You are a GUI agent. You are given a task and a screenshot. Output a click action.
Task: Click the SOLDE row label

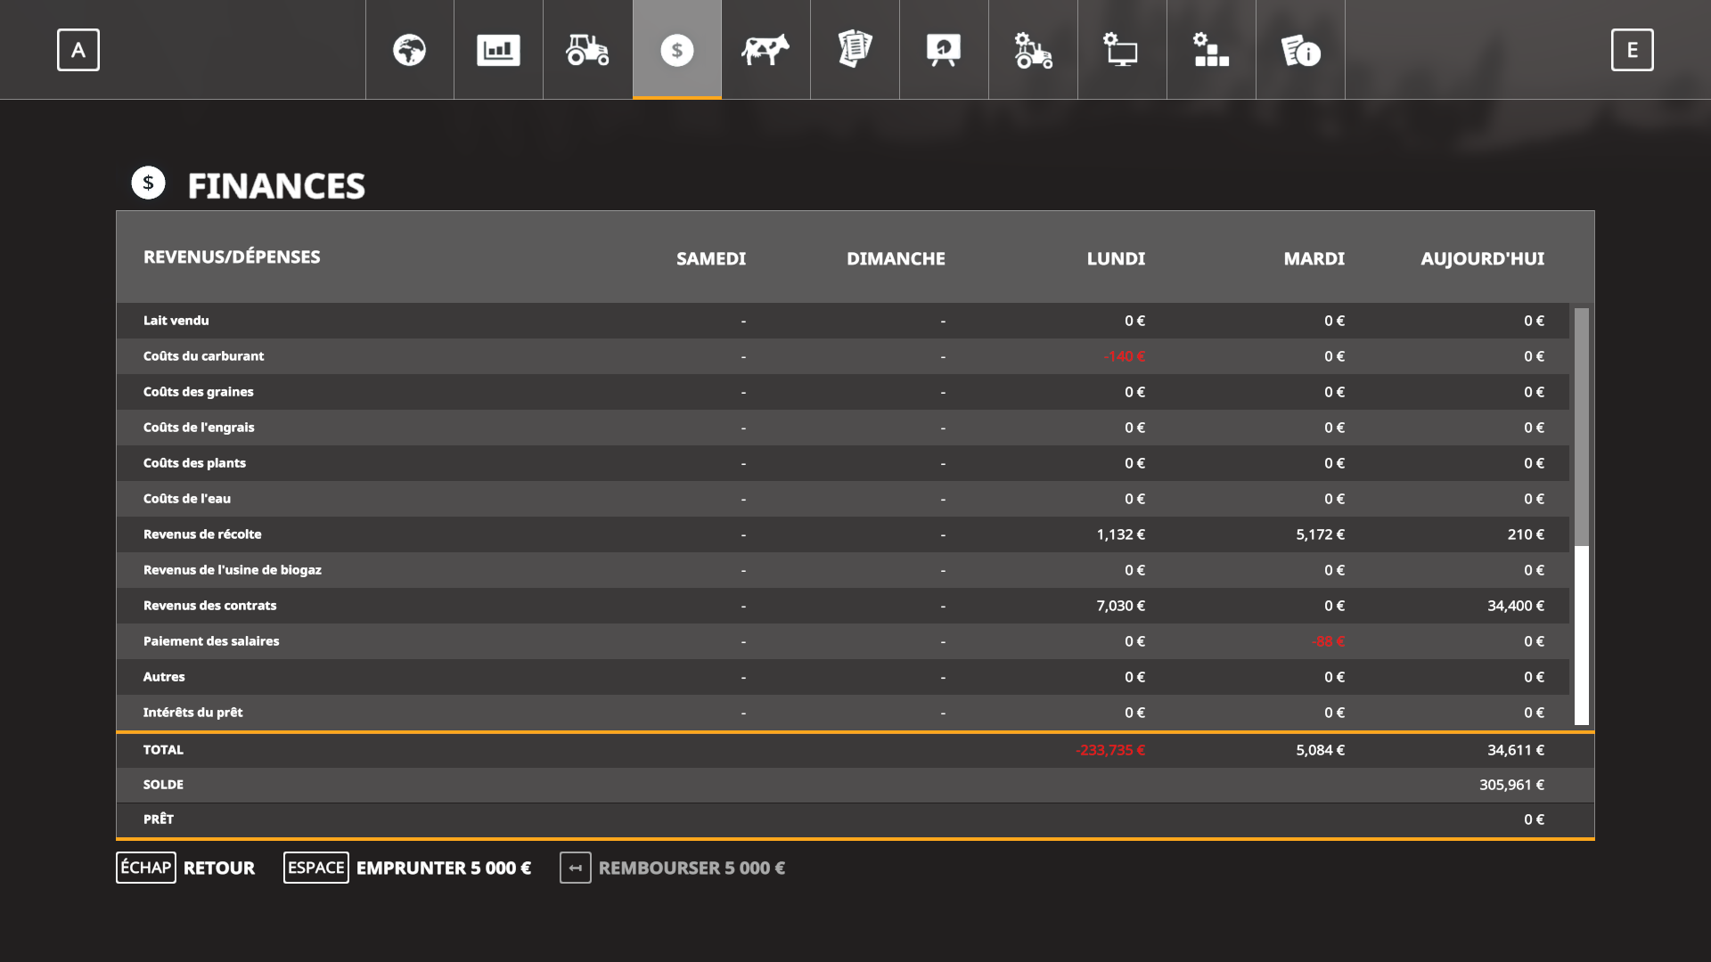tap(163, 785)
